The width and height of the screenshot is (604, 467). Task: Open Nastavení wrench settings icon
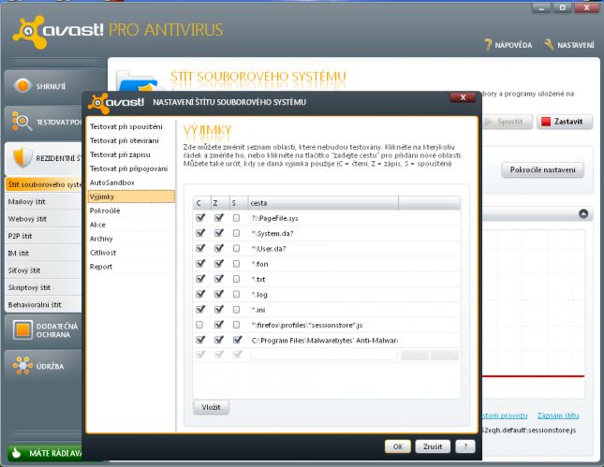coord(550,45)
